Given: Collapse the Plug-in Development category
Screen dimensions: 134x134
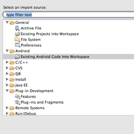Looking at the screenshot, I should tap(7, 91).
